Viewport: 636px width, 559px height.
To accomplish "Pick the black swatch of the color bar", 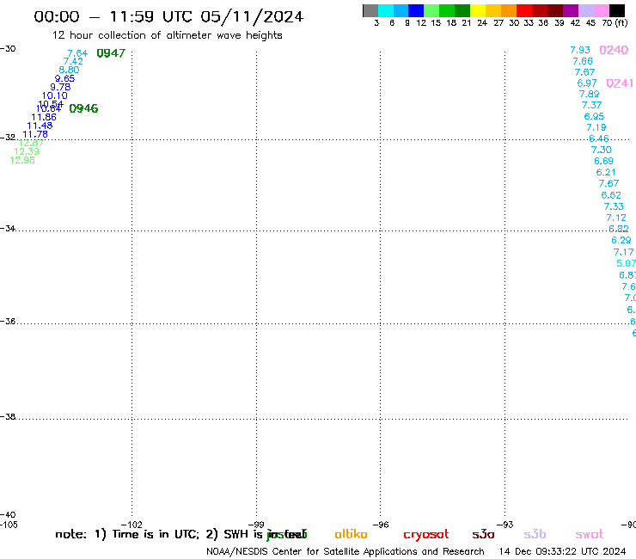I will pos(617,10).
